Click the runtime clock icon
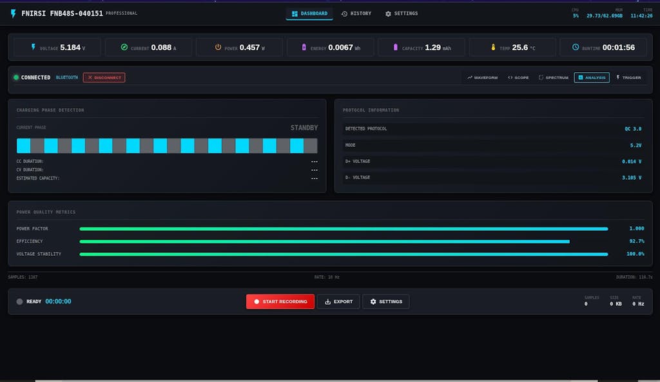Screen dimensions: 660x382 (x=576, y=47)
